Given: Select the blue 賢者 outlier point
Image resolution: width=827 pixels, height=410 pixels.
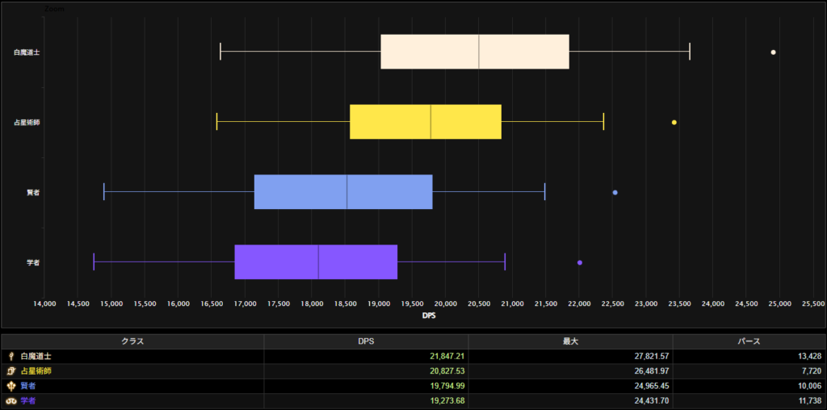Looking at the screenshot, I should point(615,193).
